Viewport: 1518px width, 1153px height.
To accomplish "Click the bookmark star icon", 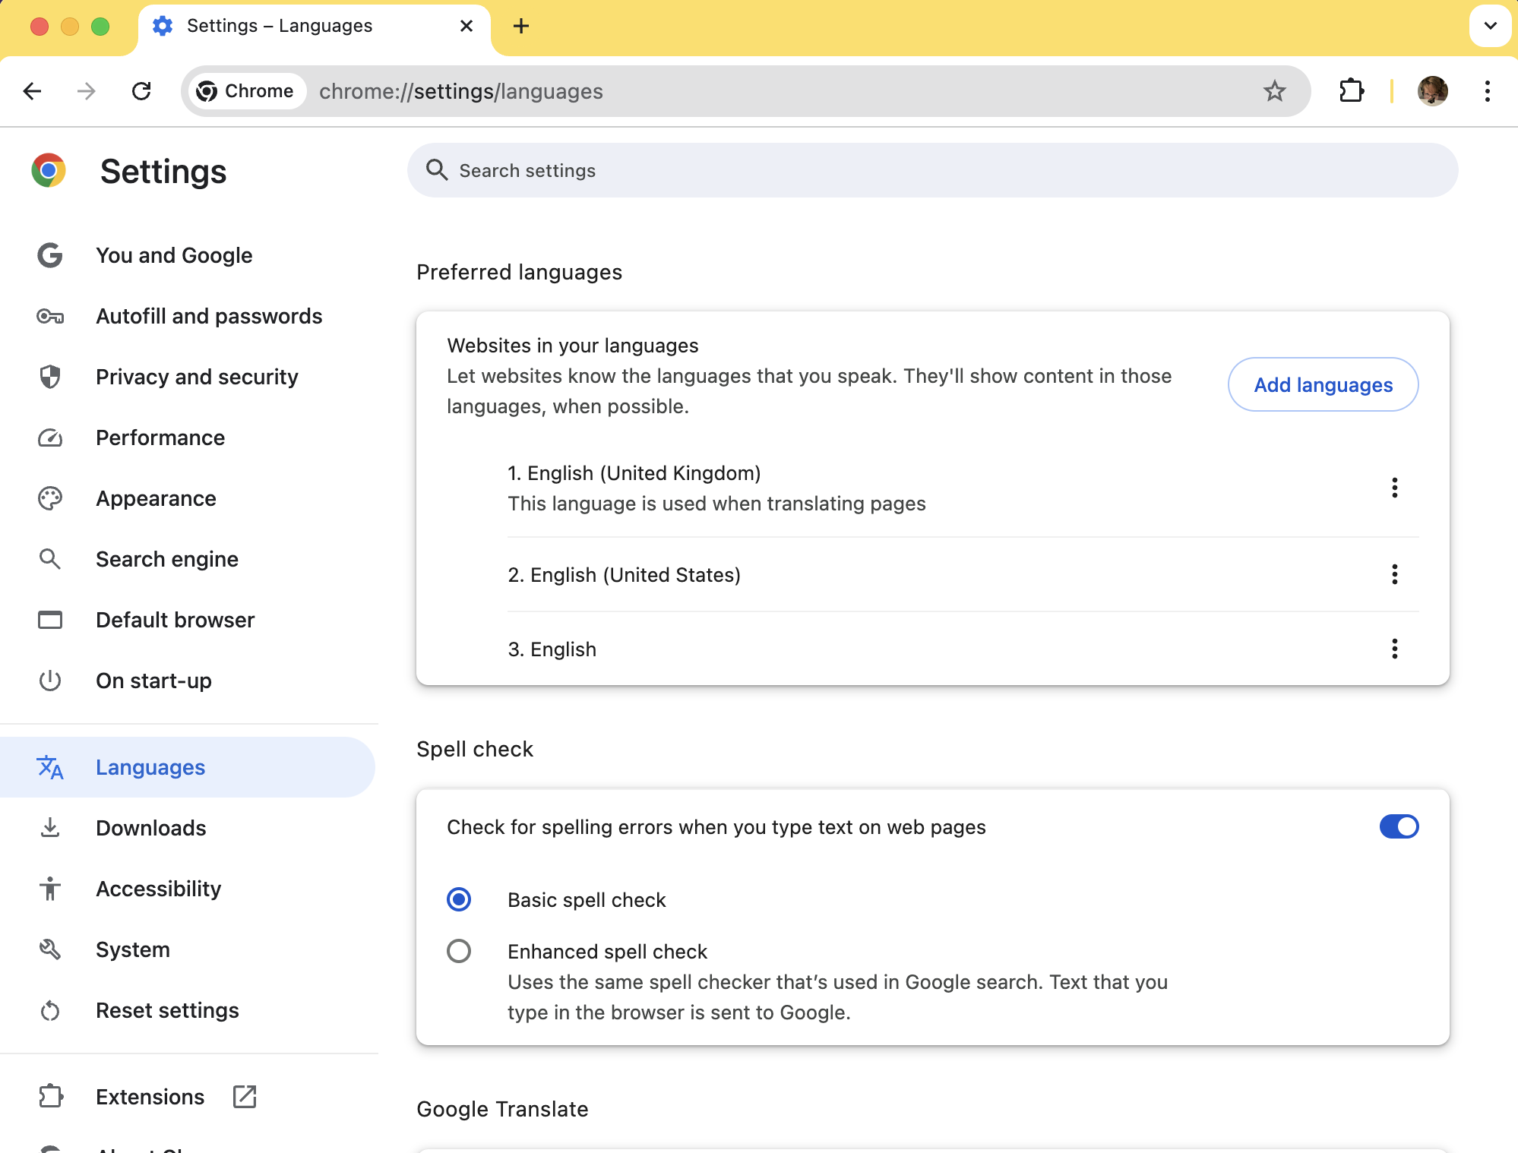I will [x=1274, y=91].
